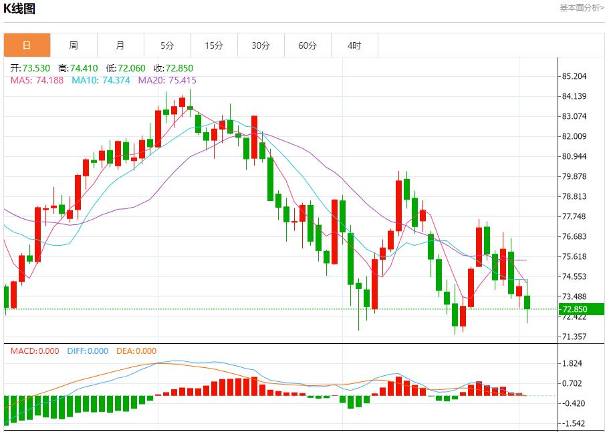Choose the 15分 interval tab
This screenshot has width=609, height=432.
[x=214, y=45]
